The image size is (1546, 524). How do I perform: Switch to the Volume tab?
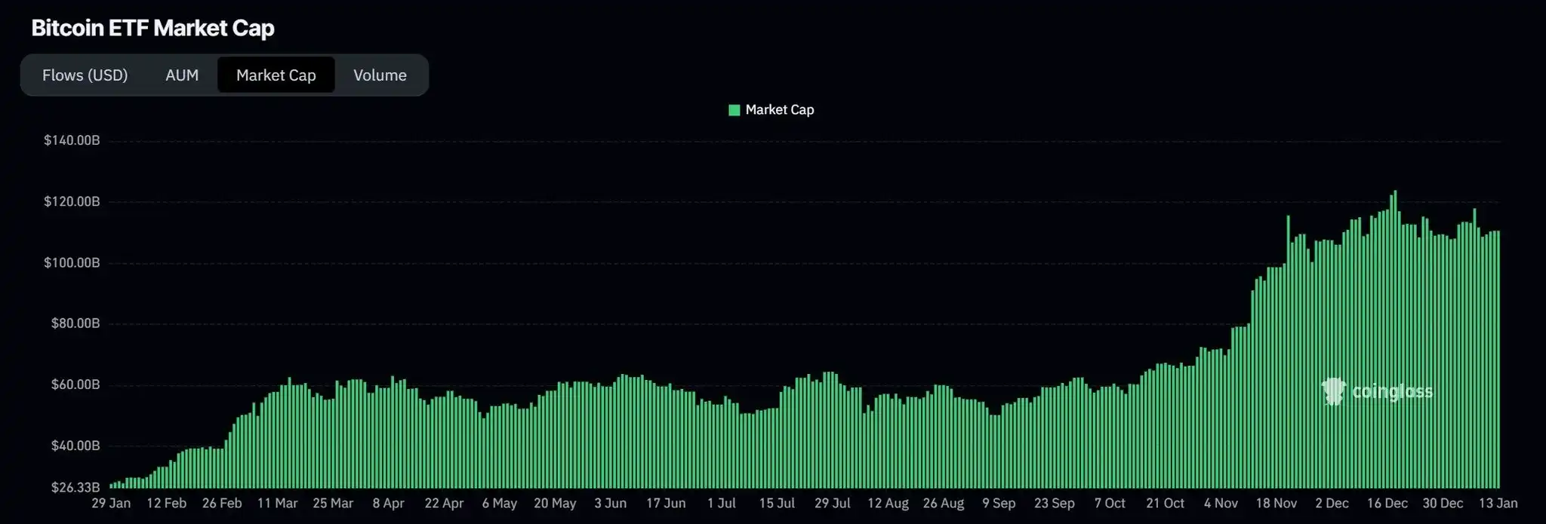380,75
